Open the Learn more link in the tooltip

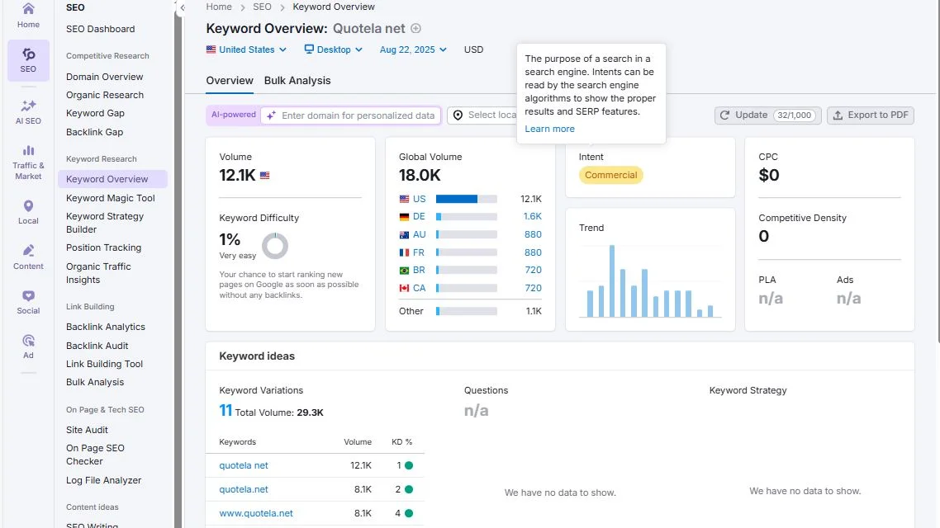click(550, 129)
